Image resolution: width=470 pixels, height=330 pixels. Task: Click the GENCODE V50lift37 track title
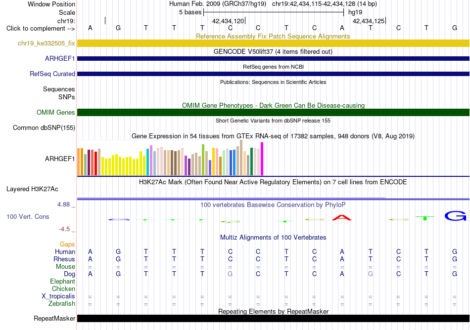[x=273, y=51]
